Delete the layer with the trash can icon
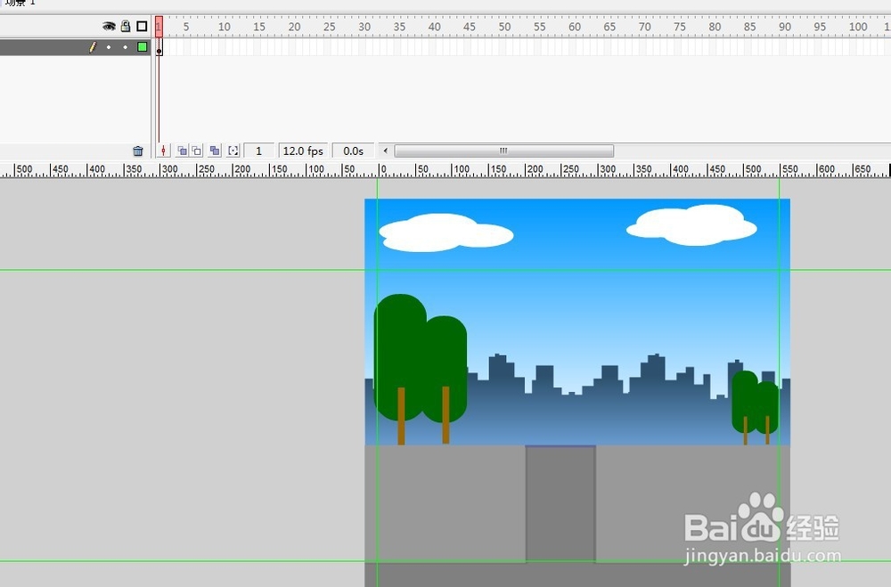The width and height of the screenshot is (891, 587). pyautogui.click(x=137, y=151)
